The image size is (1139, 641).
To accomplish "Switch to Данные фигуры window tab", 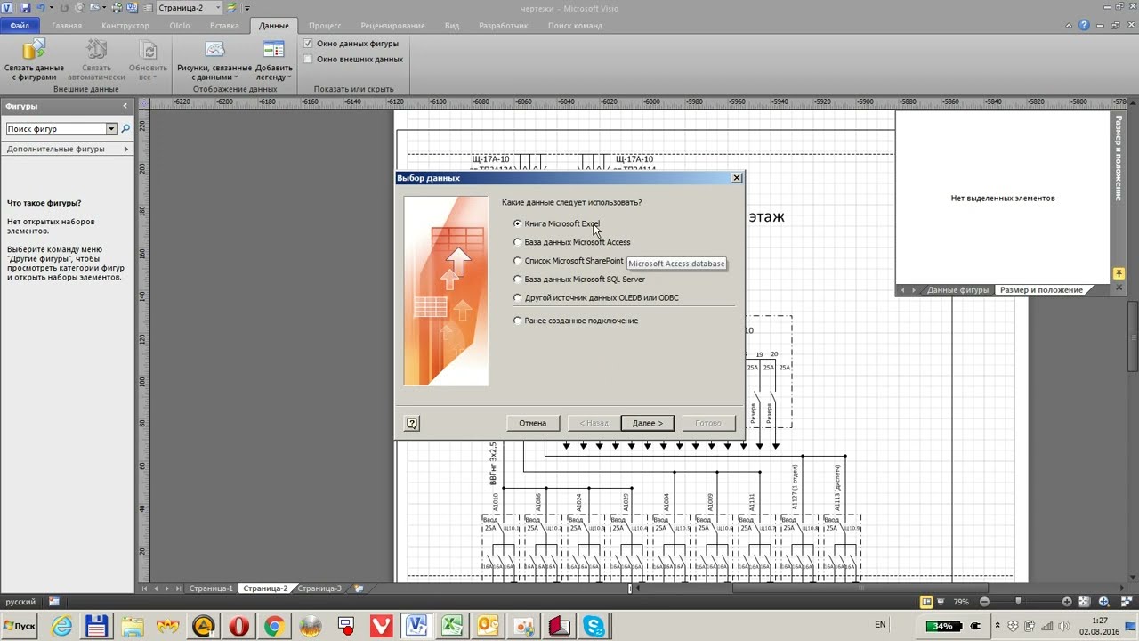I will 957,290.
